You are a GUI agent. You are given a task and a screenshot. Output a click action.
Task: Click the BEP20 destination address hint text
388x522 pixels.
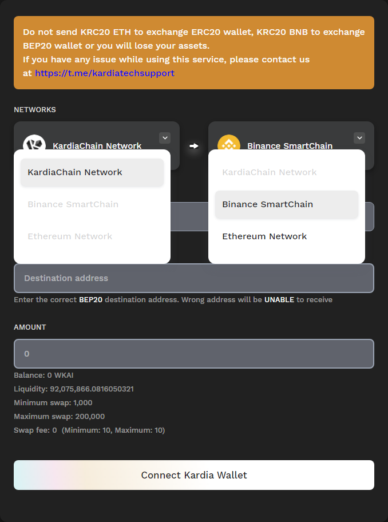[x=173, y=299]
